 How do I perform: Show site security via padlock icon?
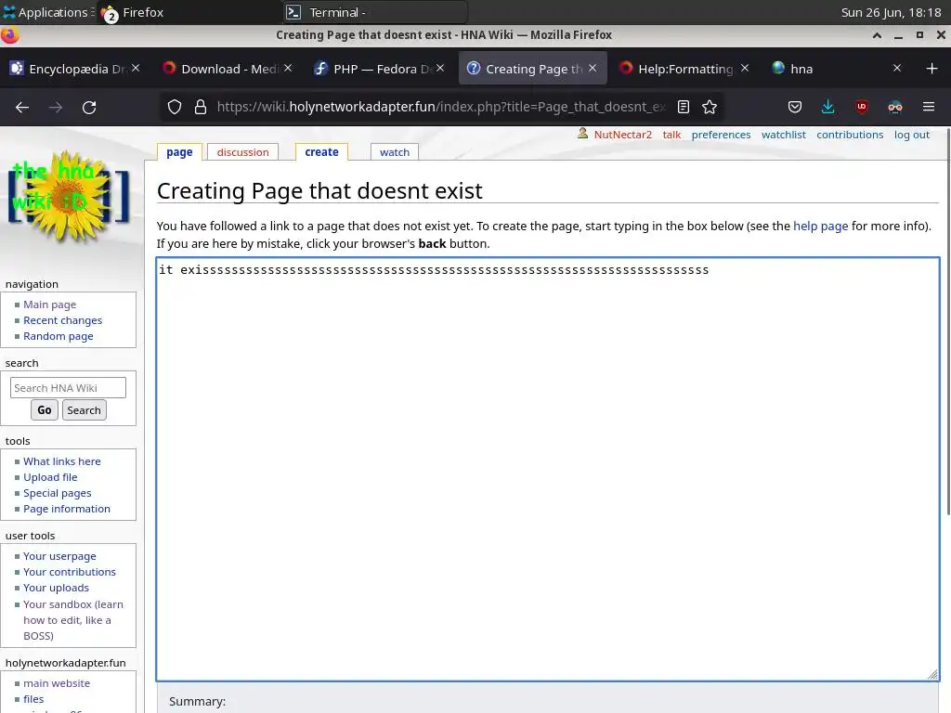[x=201, y=108]
